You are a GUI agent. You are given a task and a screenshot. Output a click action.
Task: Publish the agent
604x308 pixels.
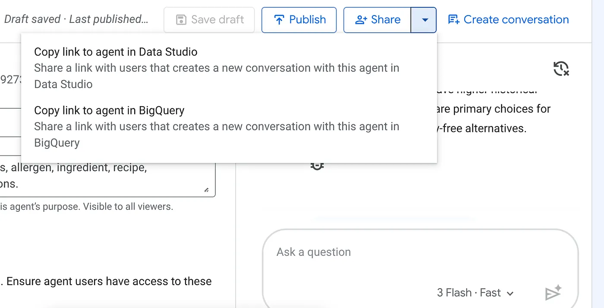pos(299,20)
